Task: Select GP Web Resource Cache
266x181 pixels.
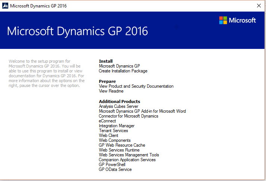Action: click(122, 145)
